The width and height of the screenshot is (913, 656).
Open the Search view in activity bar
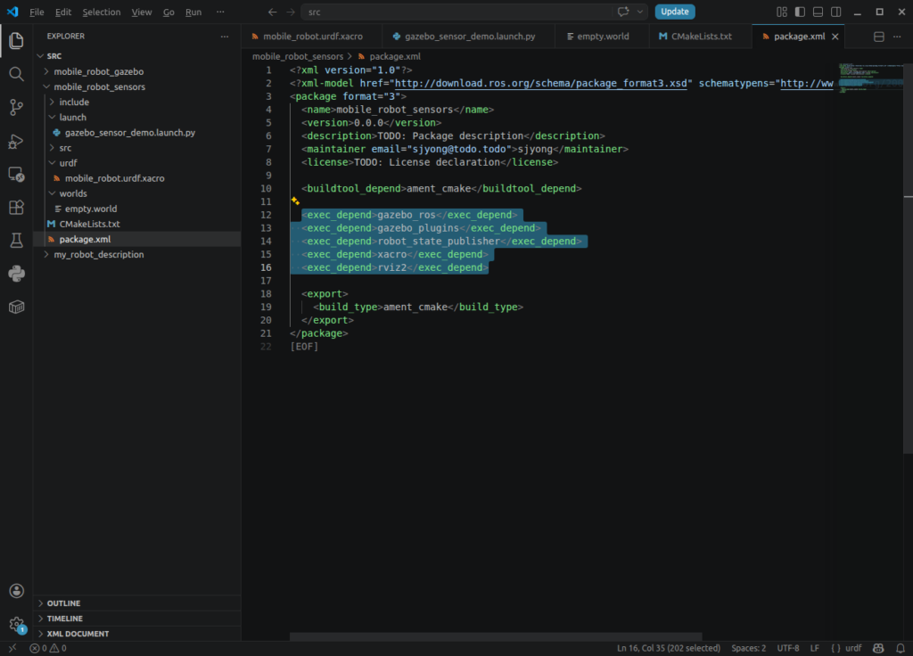16,74
